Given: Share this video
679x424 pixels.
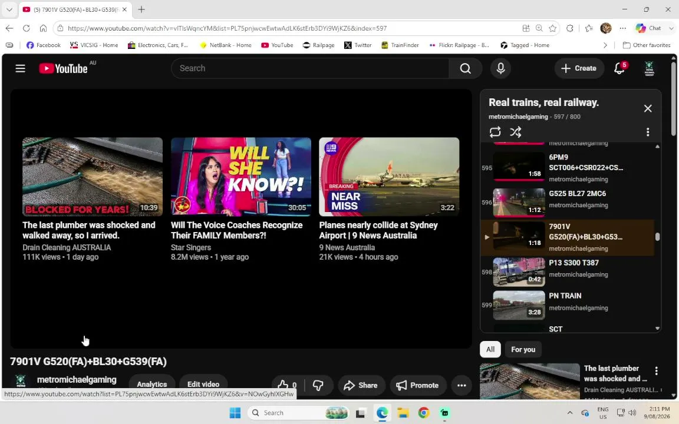Looking at the screenshot, I should pos(361,385).
